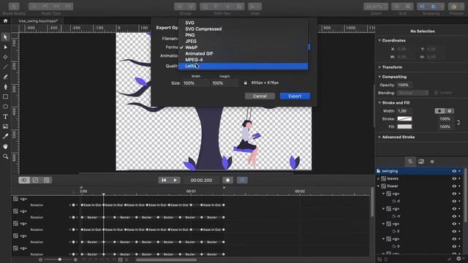Image resolution: width=468 pixels, height=263 pixels.
Task: Select the Selection arrow tool
Action: (5, 37)
